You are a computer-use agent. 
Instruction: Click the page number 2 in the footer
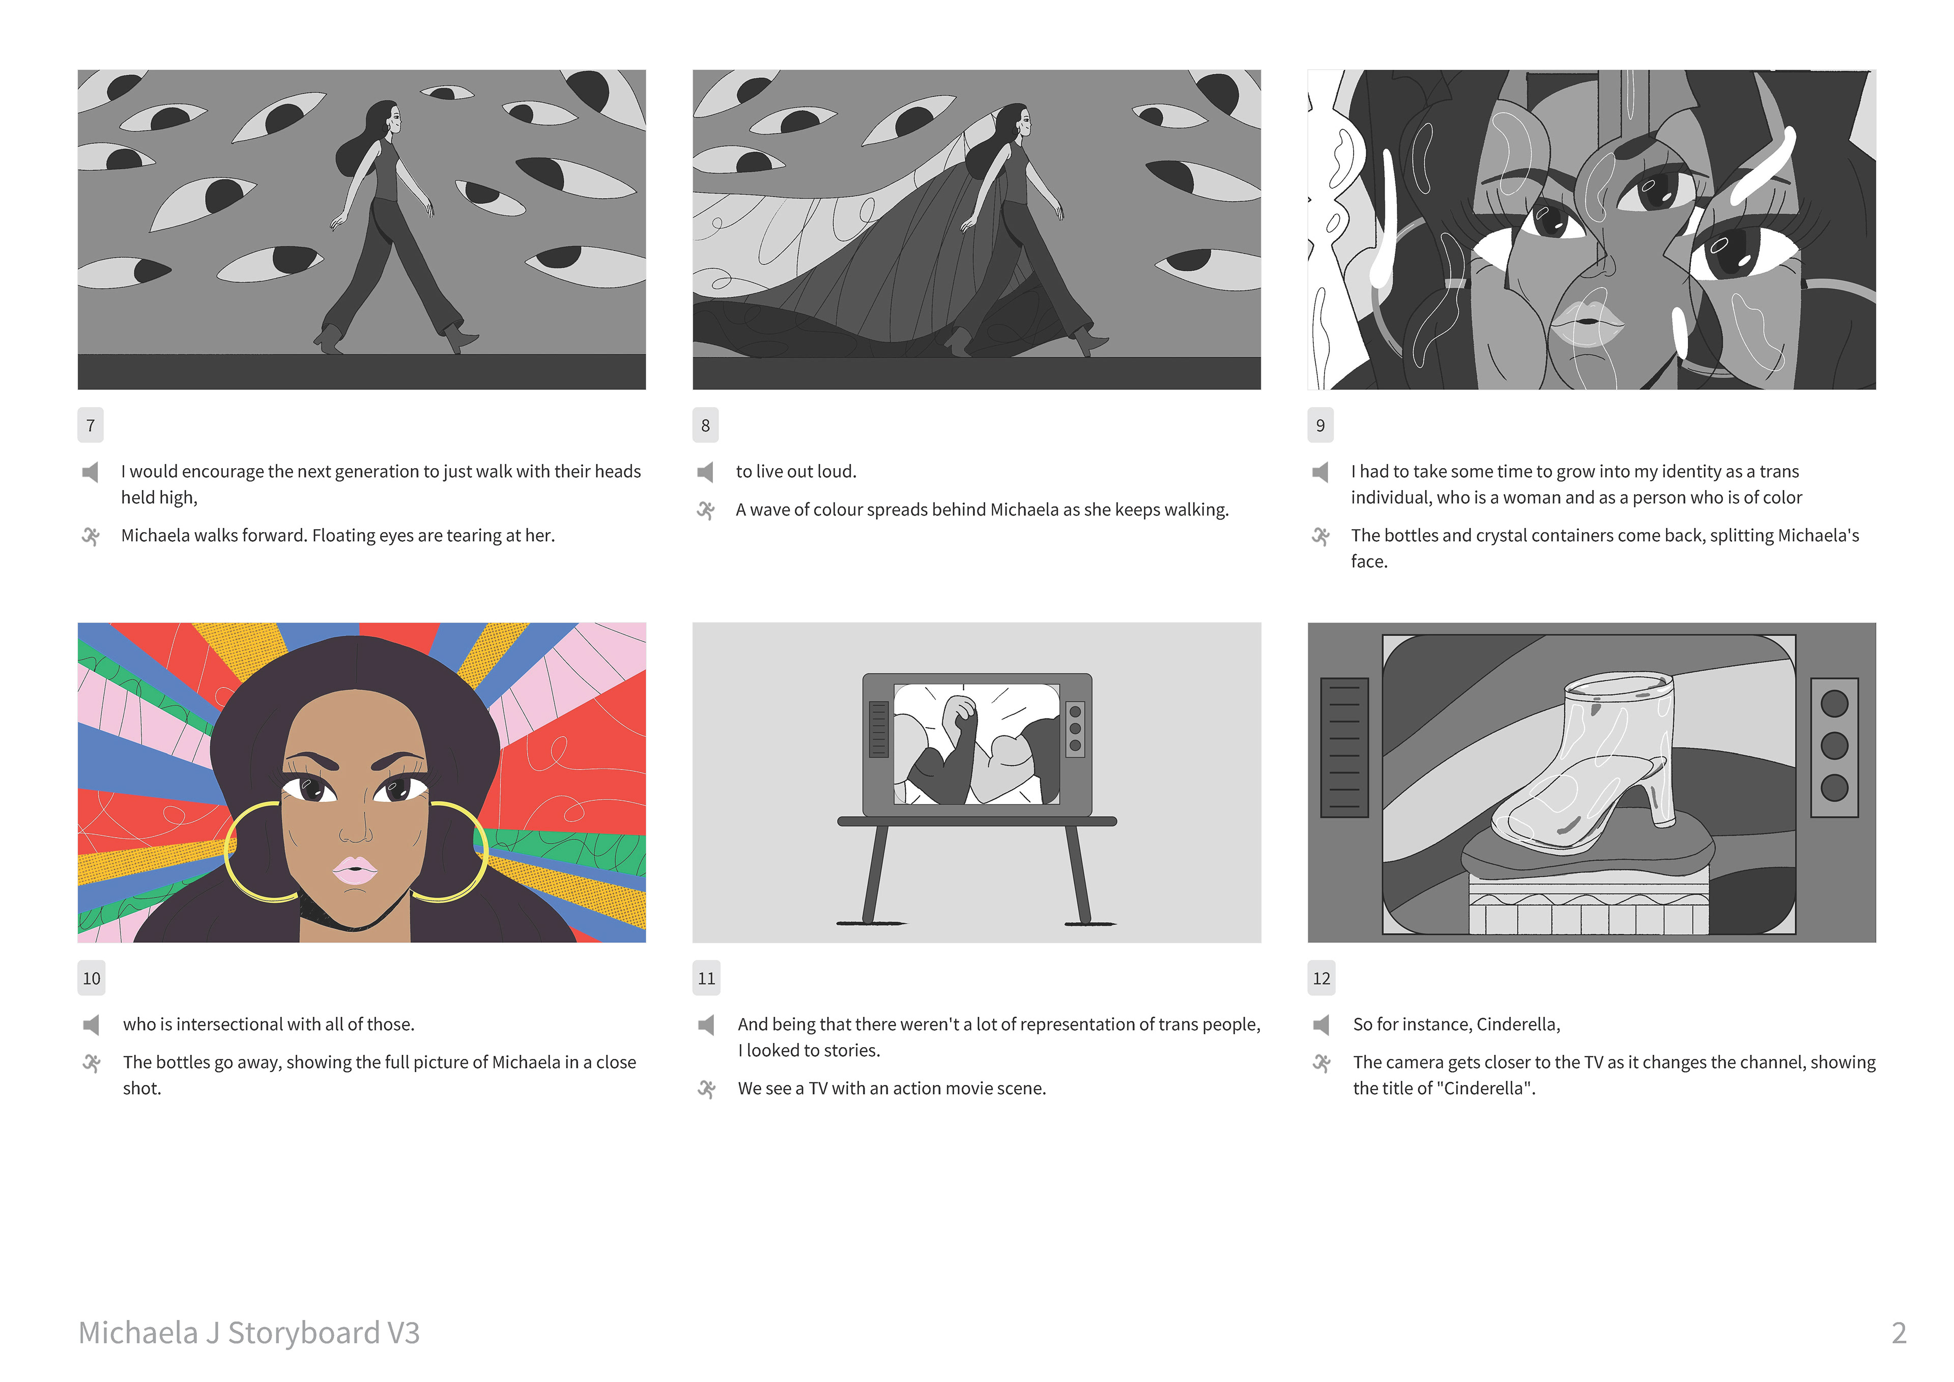click(x=1899, y=1334)
